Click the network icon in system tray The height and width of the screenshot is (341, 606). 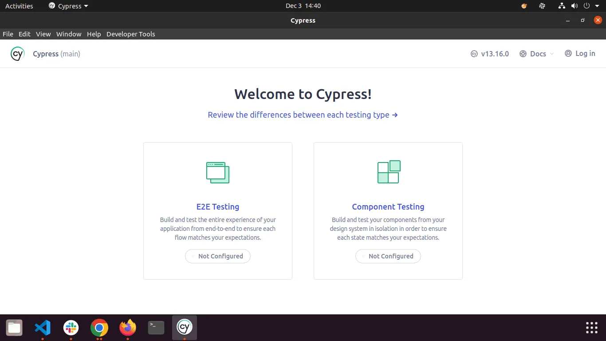562,6
